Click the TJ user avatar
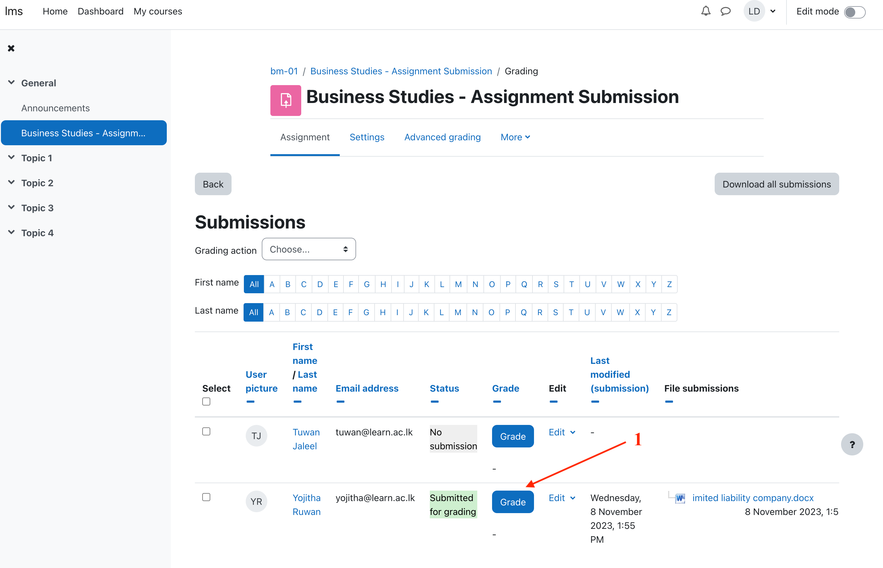Image resolution: width=883 pixels, height=568 pixels. [256, 436]
